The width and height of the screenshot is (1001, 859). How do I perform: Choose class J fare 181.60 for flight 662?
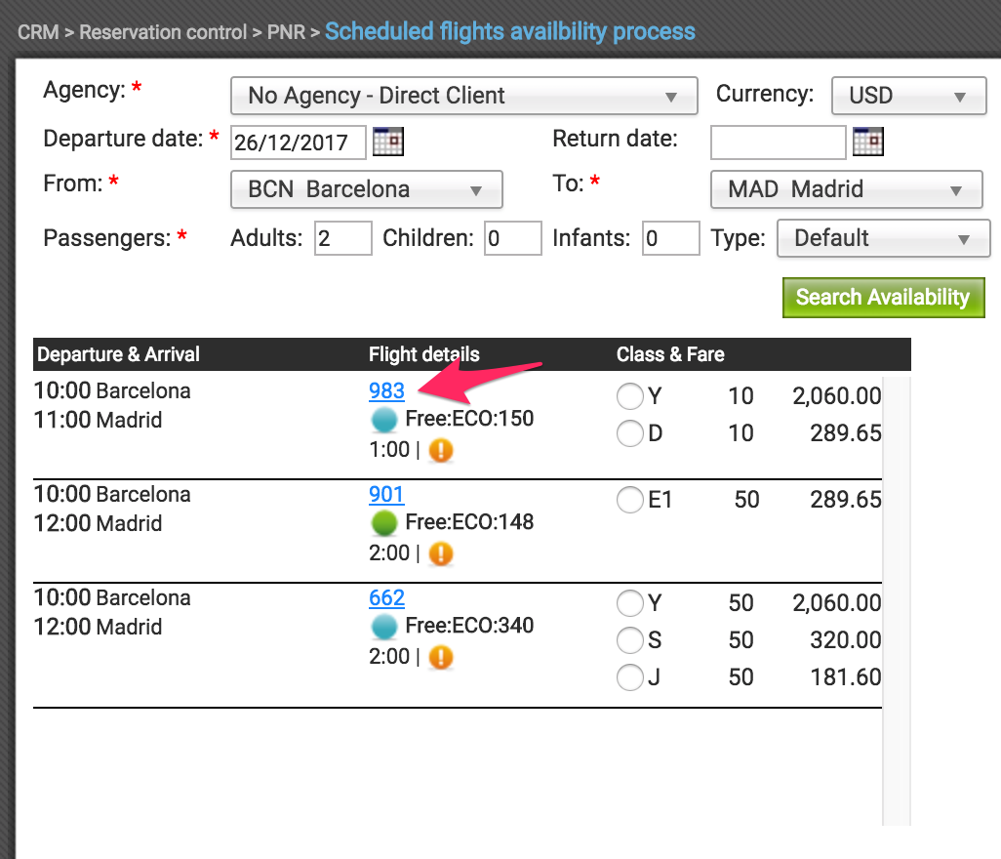[629, 677]
